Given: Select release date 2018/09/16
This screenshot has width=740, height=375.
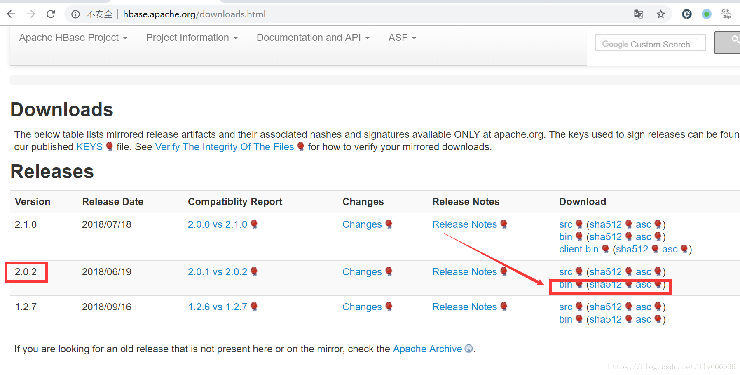Looking at the screenshot, I should [107, 307].
